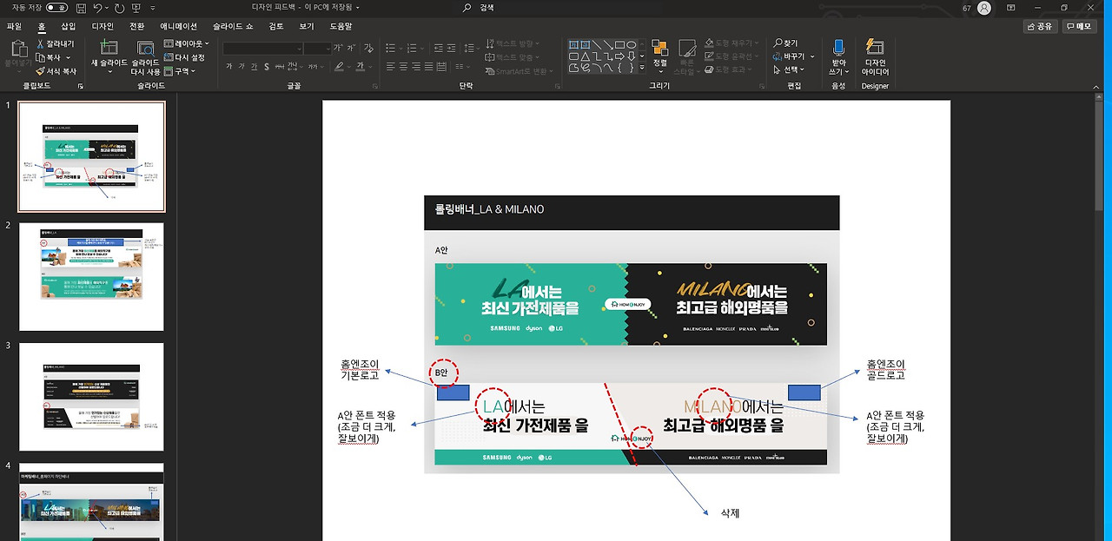1112x541 pixels.
Task: Switch to the 슬라이드 쇼 ribbon tab
Action: [x=233, y=27]
